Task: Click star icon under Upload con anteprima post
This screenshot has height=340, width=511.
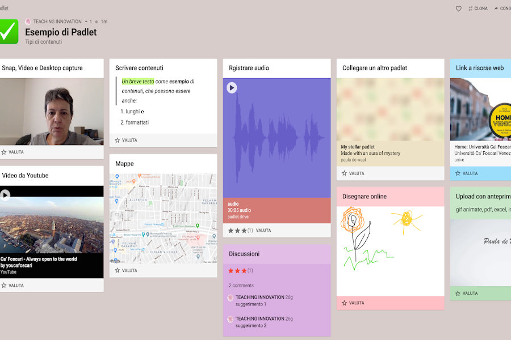Action: click(x=458, y=294)
